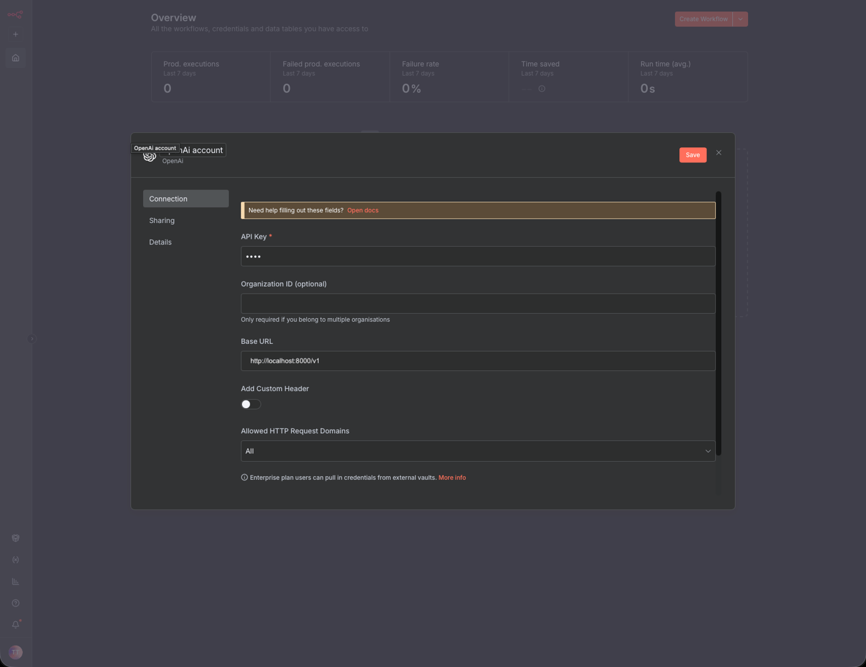Click the Time saved info circle icon

tap(541, 89)
